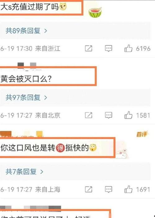The width and height of the screenshot is (155, 218).
Task: Like the 北京 comment with 1581 likes
Action: pos(128,115)
